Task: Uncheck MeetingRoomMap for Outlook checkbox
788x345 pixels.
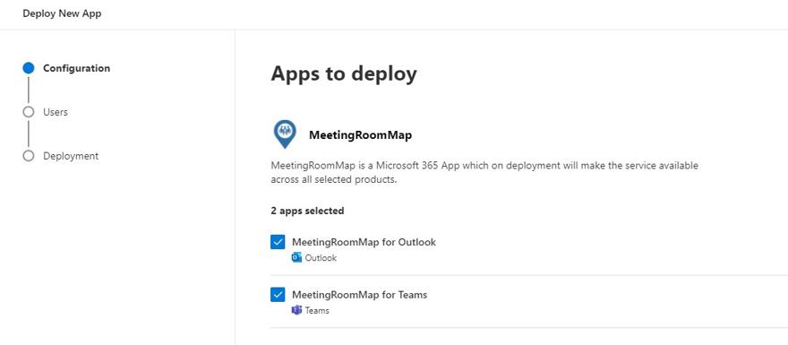Action: (x=278, y=242)
